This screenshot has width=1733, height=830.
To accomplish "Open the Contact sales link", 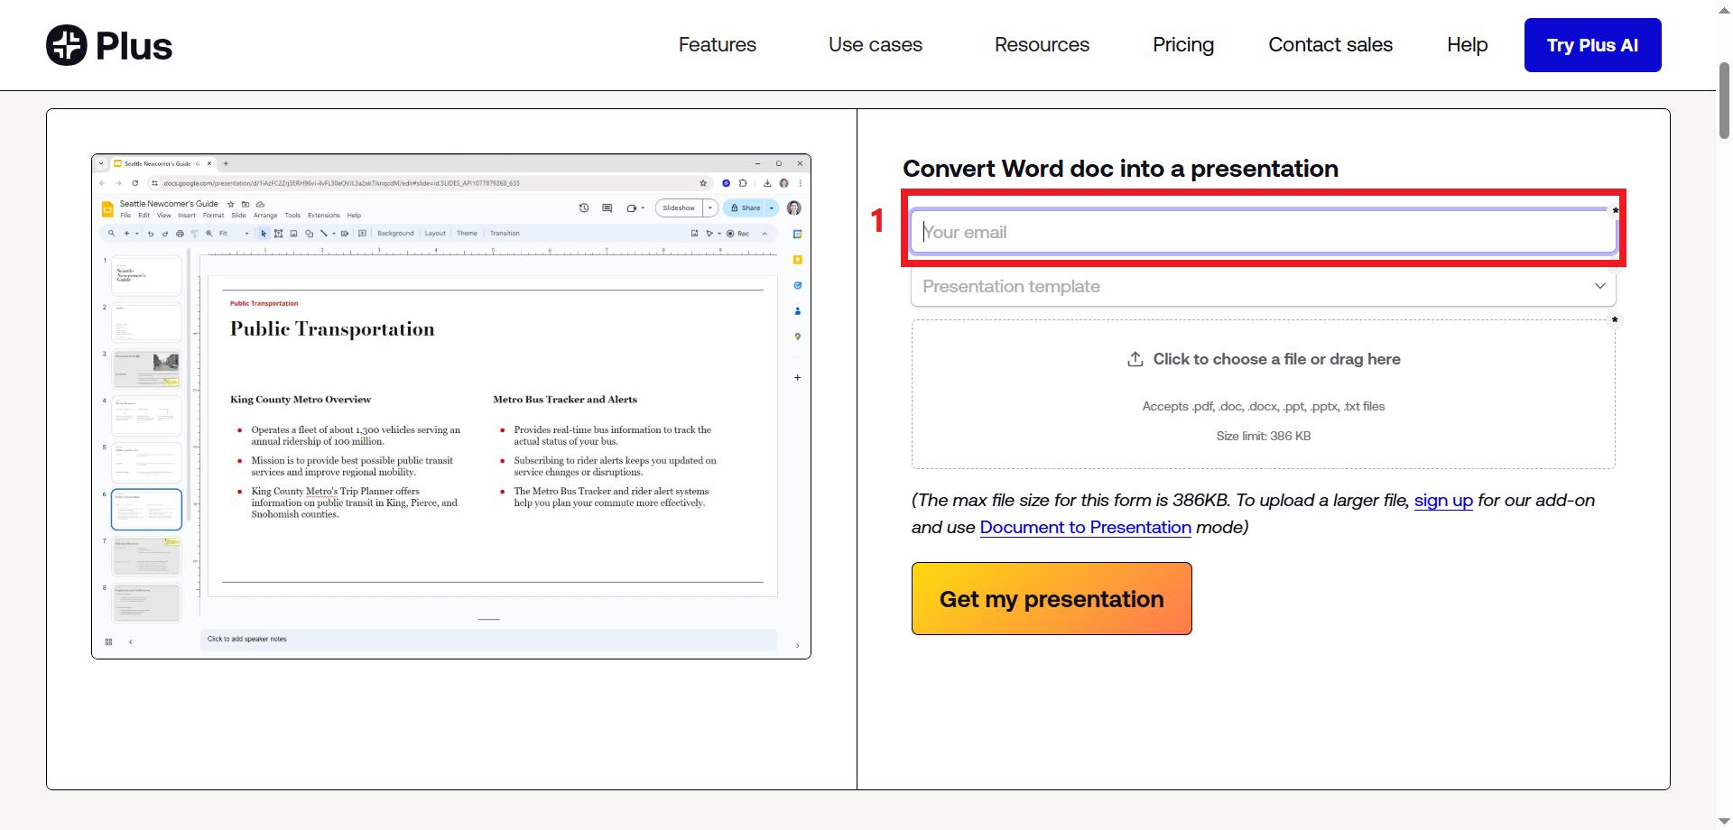I will pos(1330,45).
